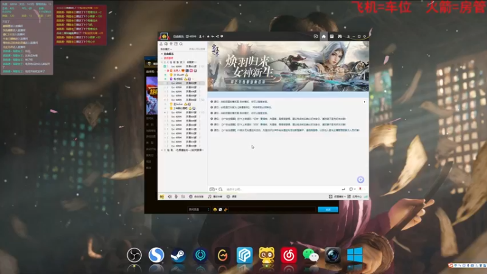Click the enter-key send icon in chat input

tap(343, 189)
